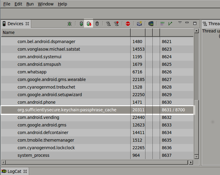Close the Devices tab

point(27,24)
